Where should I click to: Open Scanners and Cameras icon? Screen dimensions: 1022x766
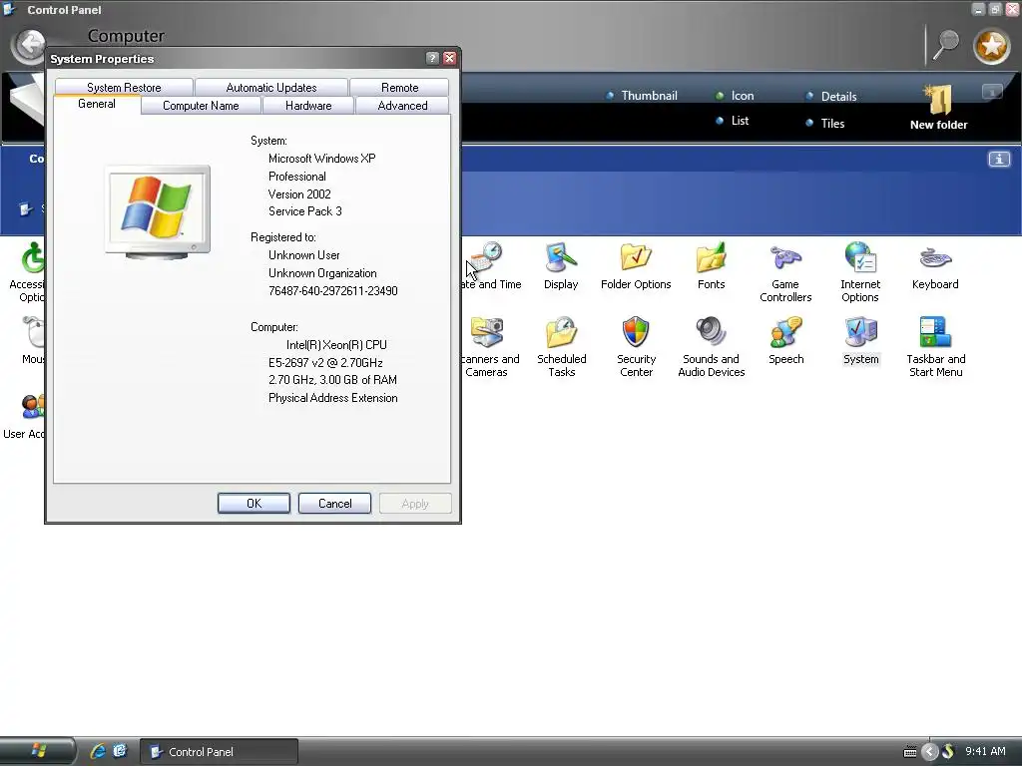coord(489,347)
